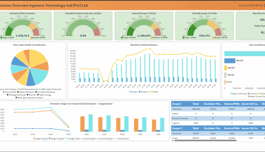Click the KonocoPhills legend dot
This screenshot has height=152, width=265.
[4, 92]
